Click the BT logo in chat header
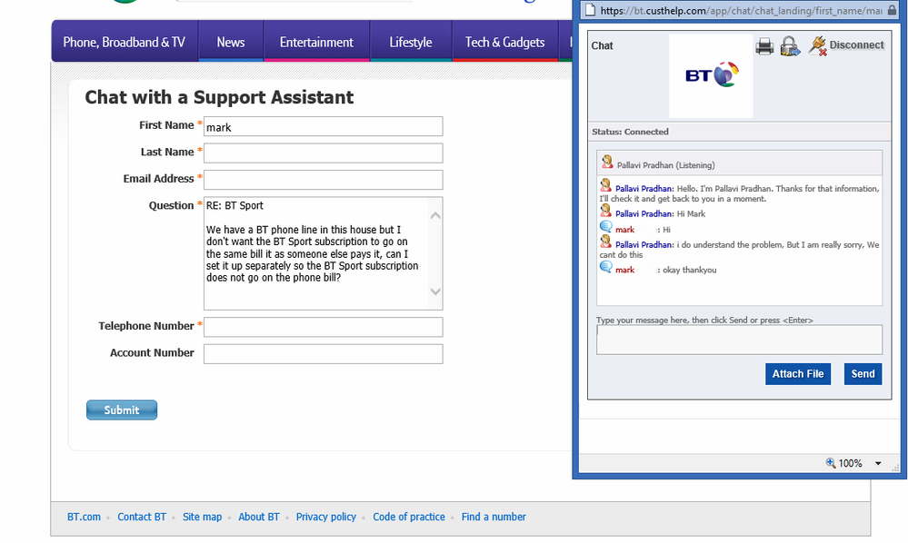 711,75
